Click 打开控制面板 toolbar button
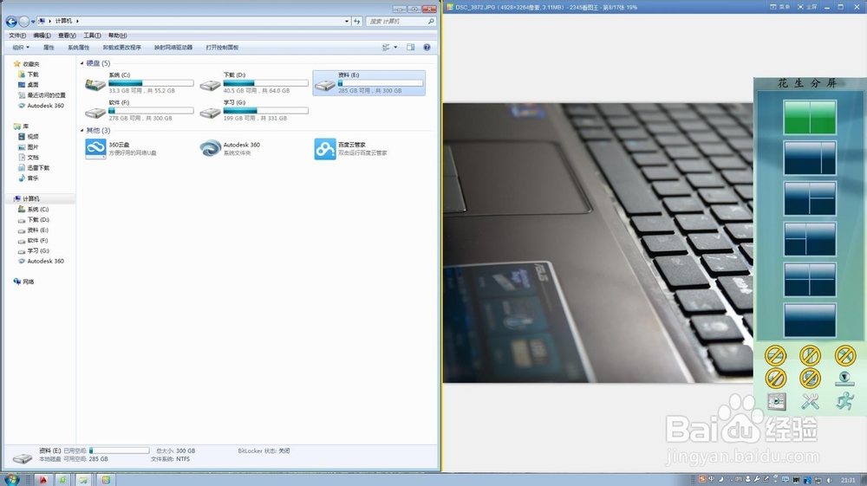This screenshot has height=486, width=867. point(222,48)
